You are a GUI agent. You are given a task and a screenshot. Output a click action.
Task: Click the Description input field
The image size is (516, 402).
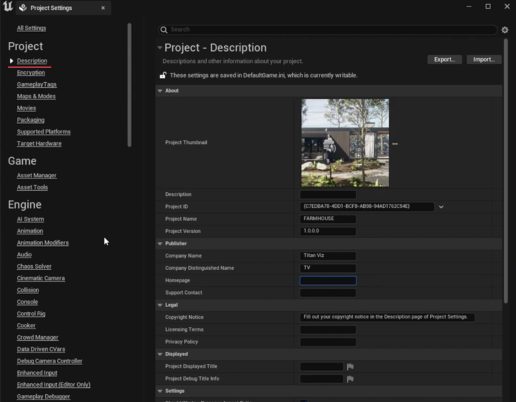(328, 195)
